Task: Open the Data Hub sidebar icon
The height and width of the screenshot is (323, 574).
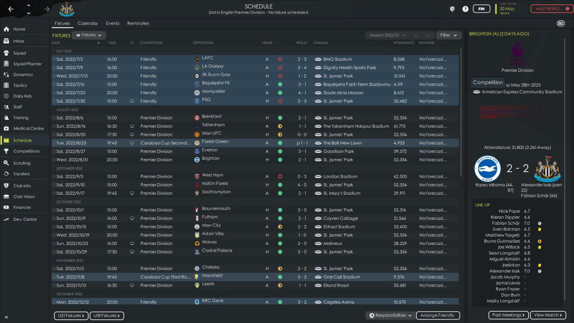Action: [6, 96]
